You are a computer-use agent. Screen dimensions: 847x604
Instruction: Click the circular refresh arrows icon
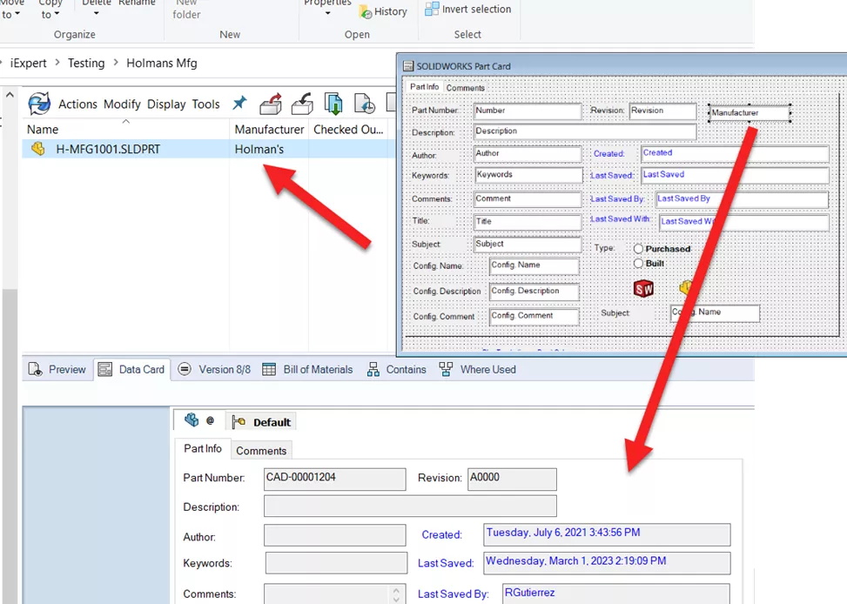(38, 104)
